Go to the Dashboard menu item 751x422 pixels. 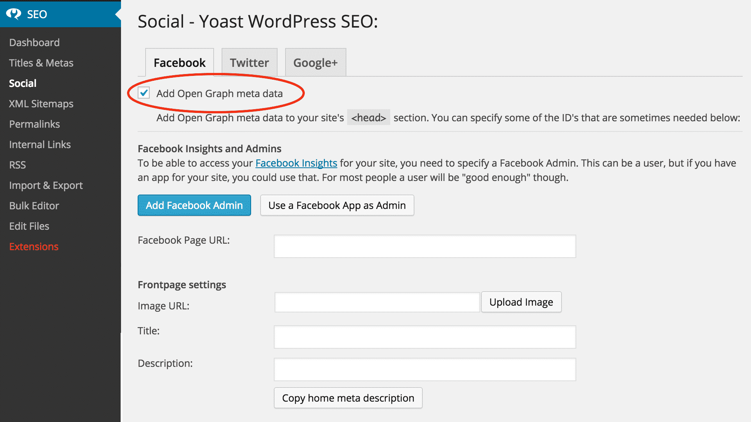[34, 42]
